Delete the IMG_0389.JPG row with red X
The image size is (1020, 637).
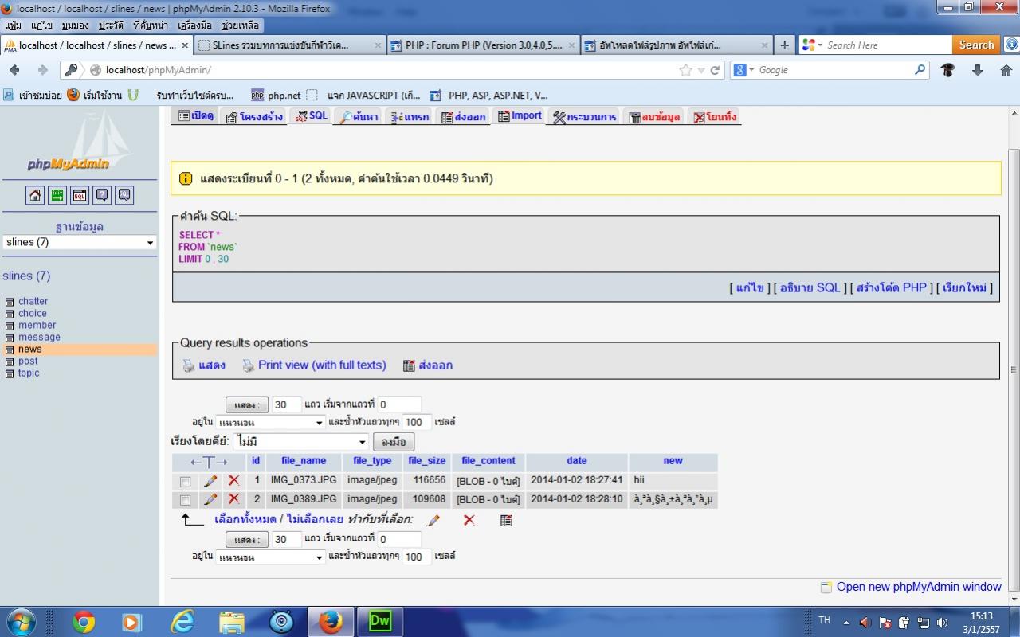pyautogui.click(x=233, y=499)
